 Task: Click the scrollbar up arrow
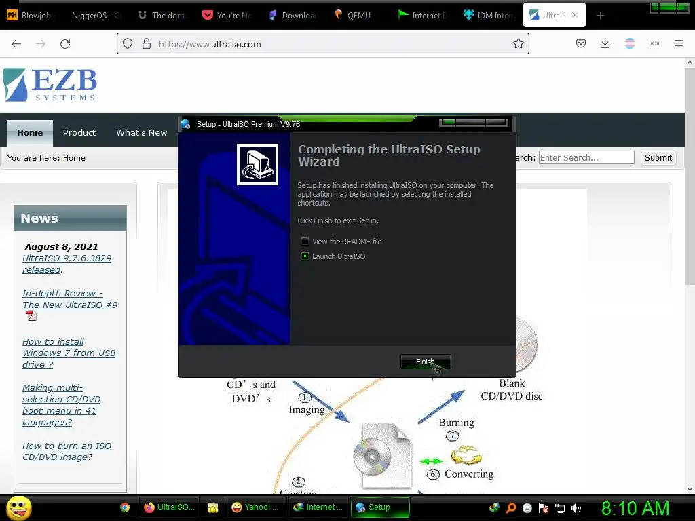pos(690,62)
